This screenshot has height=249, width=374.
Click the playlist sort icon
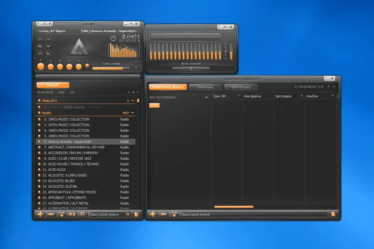click(72, 214)
